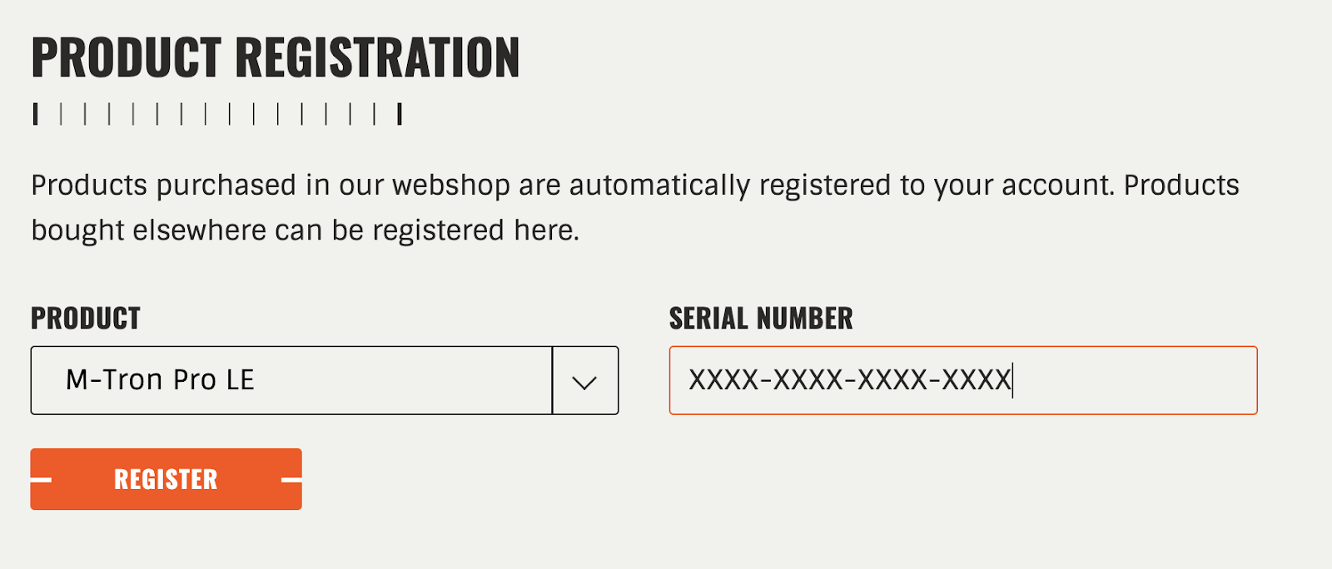Click the thick last tick of the divider
Image resolution: width=1332 pixels, height=569 pixels.
[x=400, y=114]
